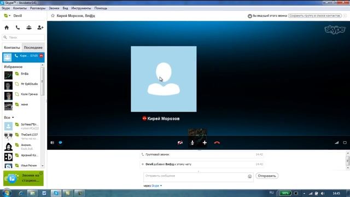Open the Контакты menu
This screenshot has height=197, width=350.
click(20, 8)
